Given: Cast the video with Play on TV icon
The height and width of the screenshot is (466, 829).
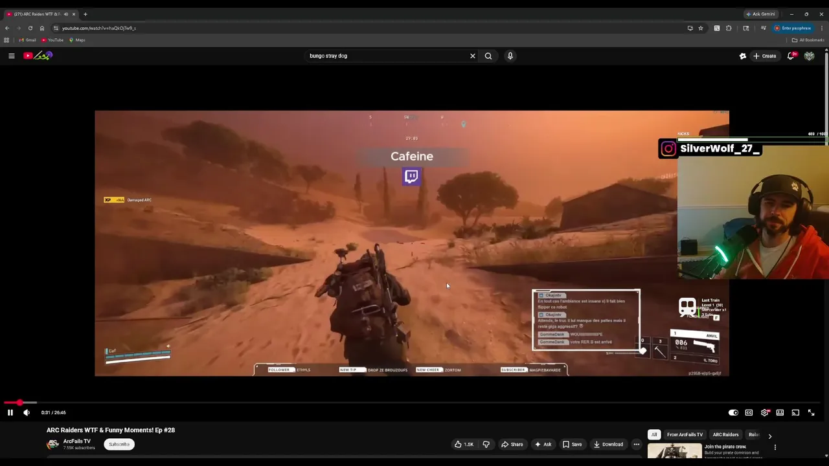Looking at the screenshot, I should click(795, 412).
